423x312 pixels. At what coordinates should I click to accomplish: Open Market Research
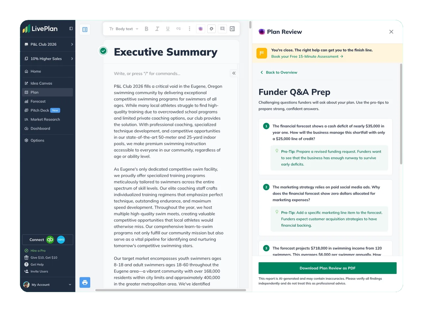(47, 119)
